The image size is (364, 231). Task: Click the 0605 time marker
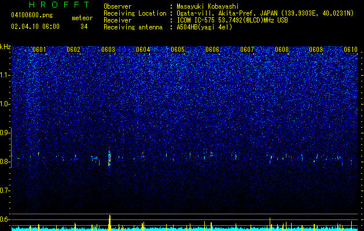click(x=178, y=50)
